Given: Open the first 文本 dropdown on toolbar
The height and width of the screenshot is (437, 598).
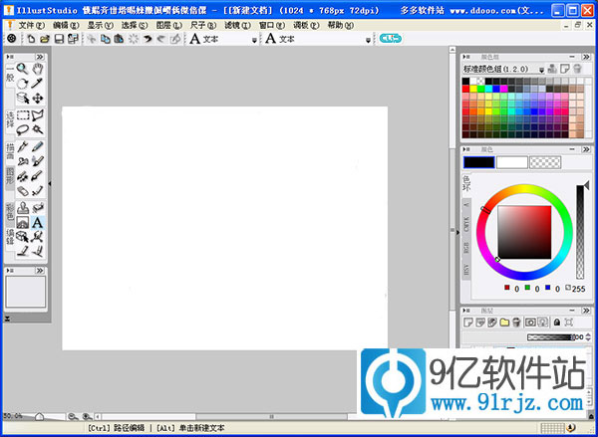Looking at the screenshot, I should point(254,40).
